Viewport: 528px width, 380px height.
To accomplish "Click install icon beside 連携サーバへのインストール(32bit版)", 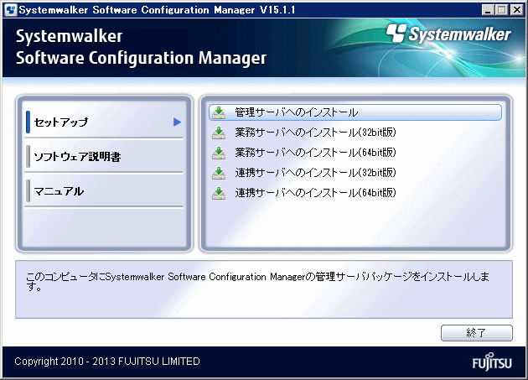I will 219,173.
